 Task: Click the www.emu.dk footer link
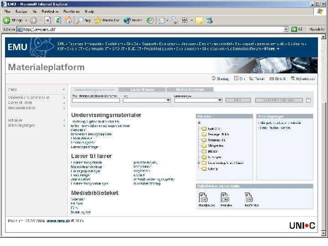click(57, 220)
